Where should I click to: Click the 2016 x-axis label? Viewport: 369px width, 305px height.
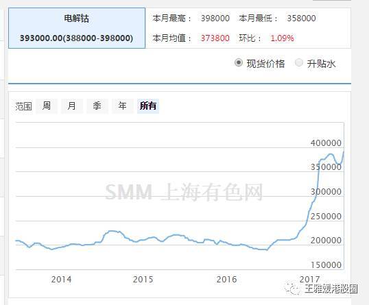(x=226, y=280)
